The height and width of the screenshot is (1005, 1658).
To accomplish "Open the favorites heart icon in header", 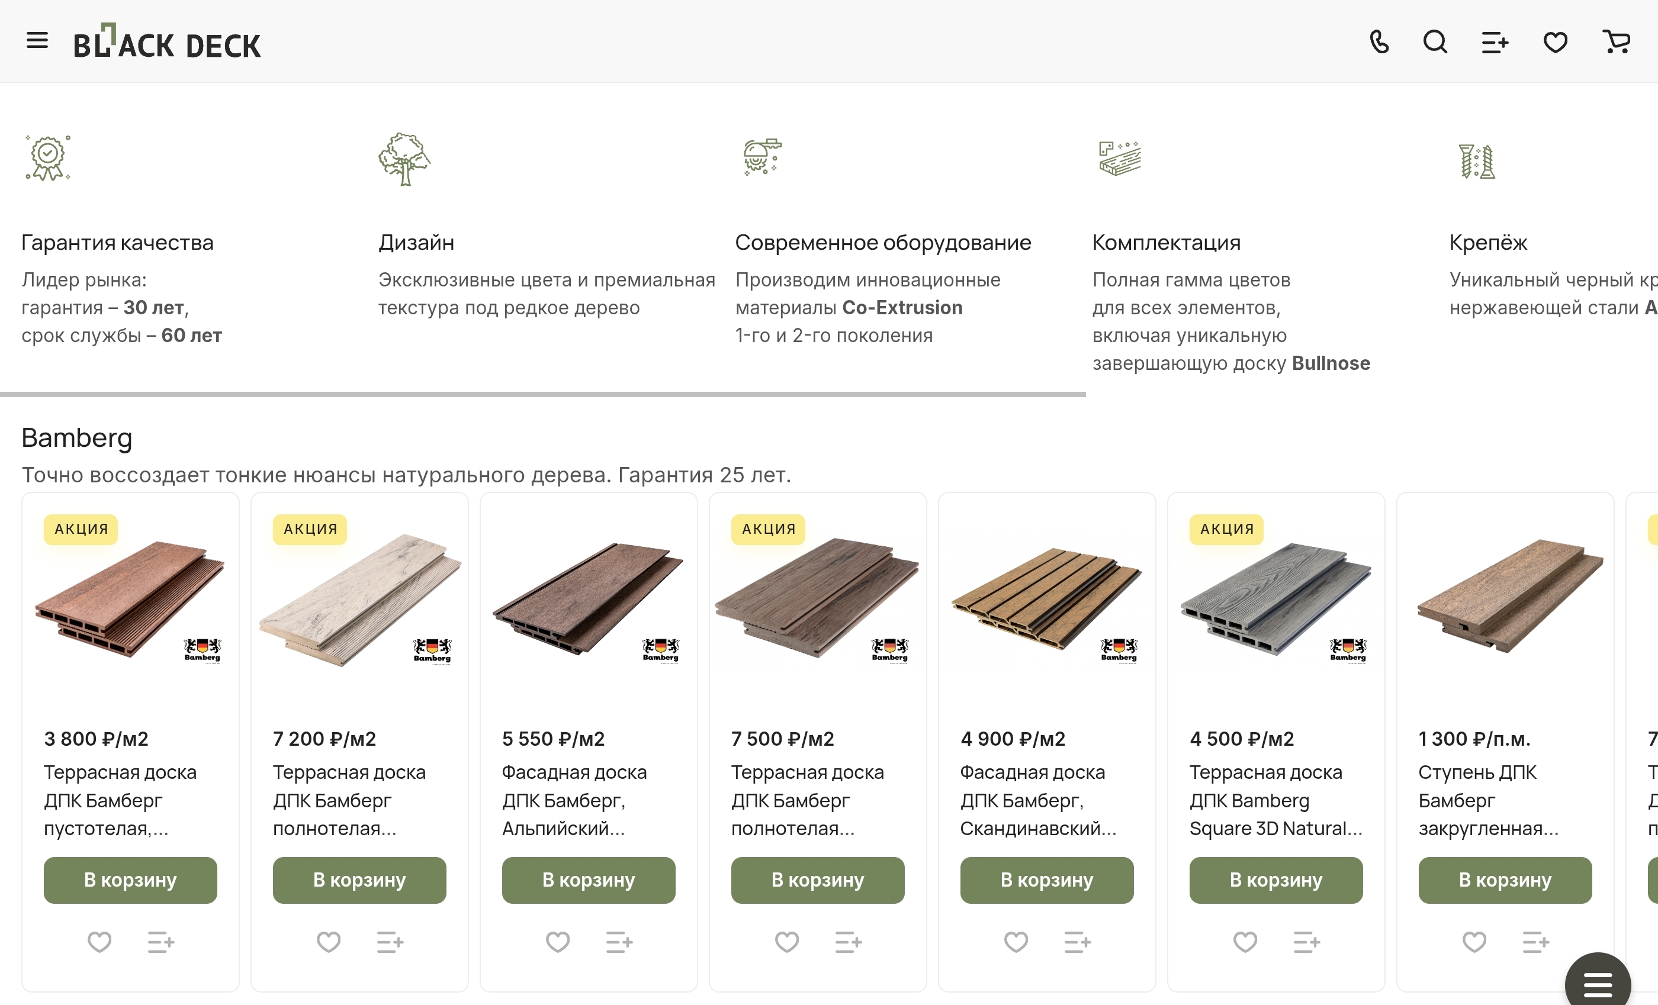I will click(x=1555, y=43).
